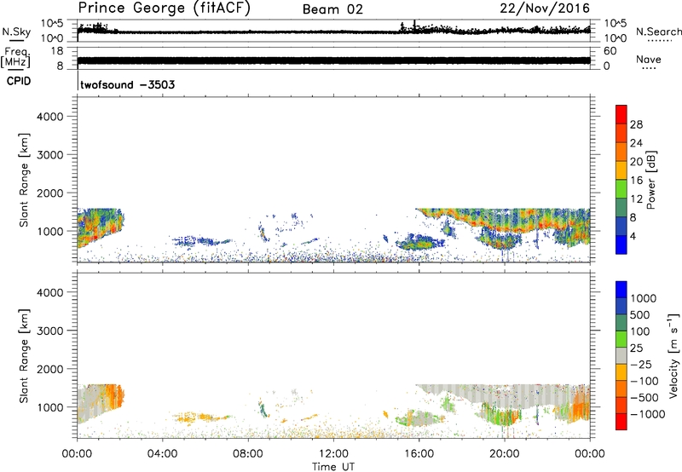
Task: Click the gray -25 to 25 Velocity segment
Action: coord(621,355)
